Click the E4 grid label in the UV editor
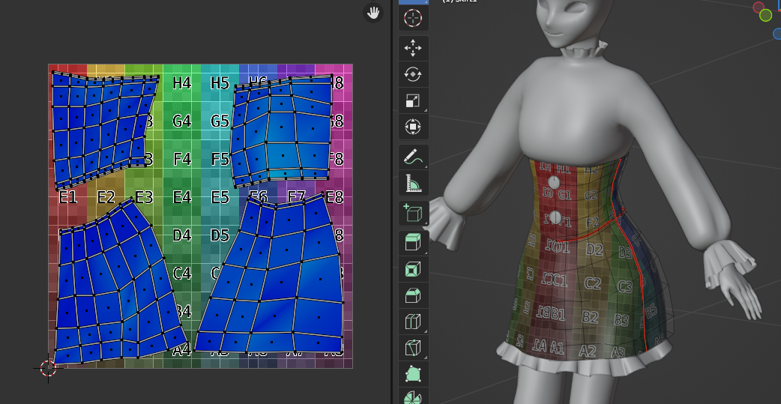 pyautogui.click(x=182, y=197)
